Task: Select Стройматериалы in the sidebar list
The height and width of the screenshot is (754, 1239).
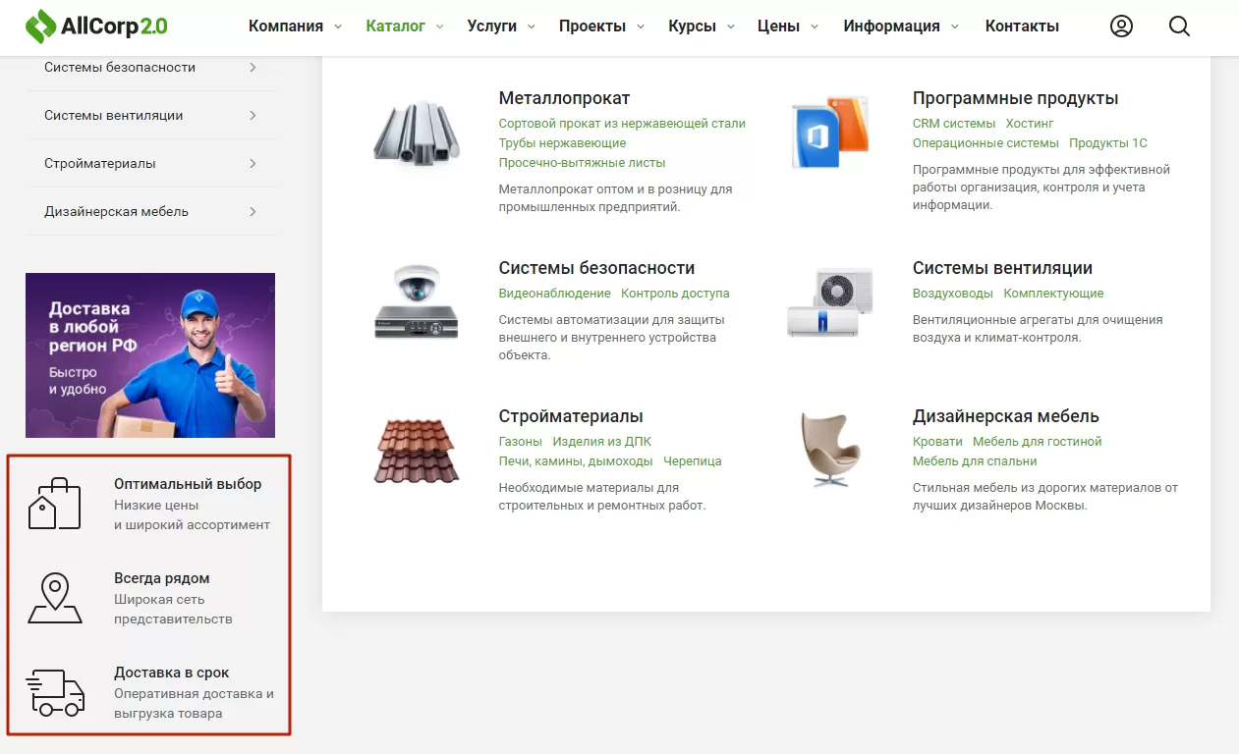Action: 100,163
